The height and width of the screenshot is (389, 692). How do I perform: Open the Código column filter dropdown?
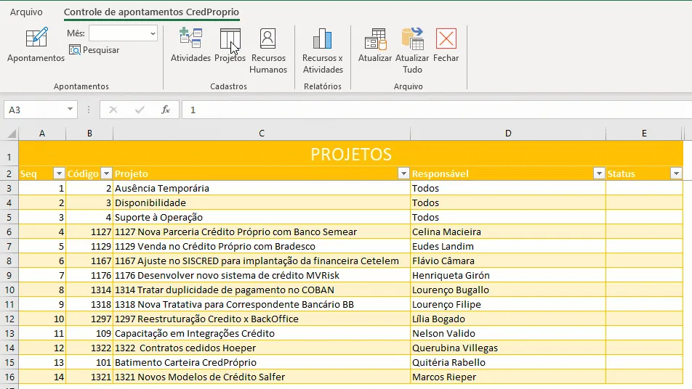106,173
